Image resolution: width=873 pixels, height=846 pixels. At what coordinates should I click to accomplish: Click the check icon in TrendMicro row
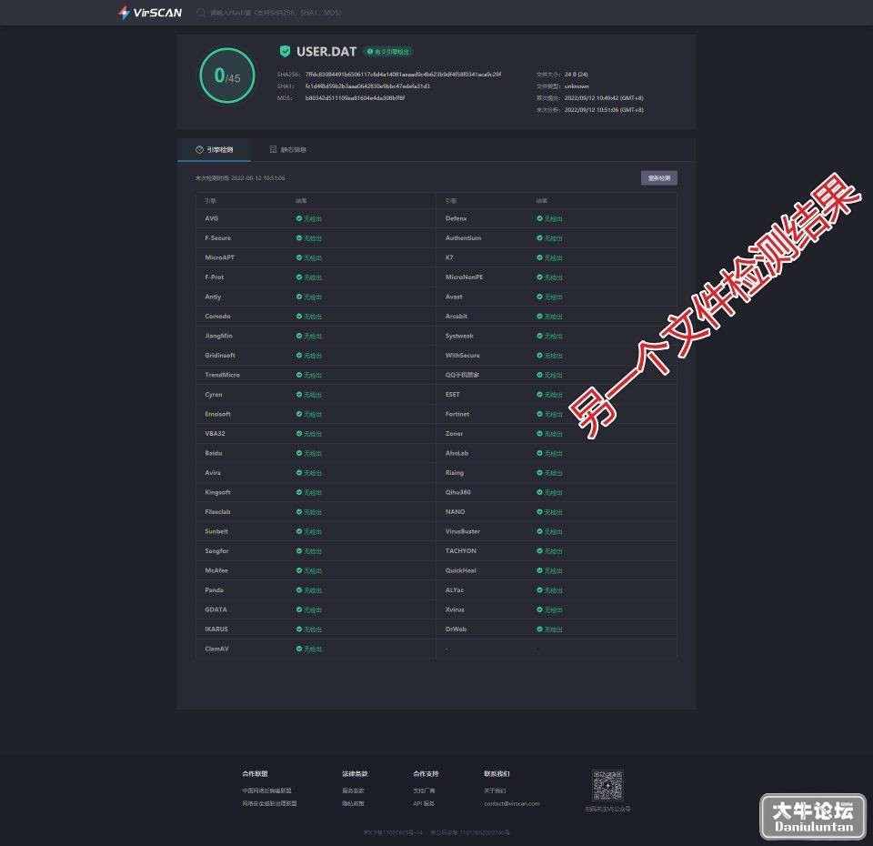[299, 375]
